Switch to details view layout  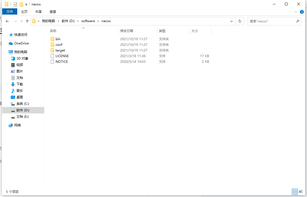tap(295, 192)
